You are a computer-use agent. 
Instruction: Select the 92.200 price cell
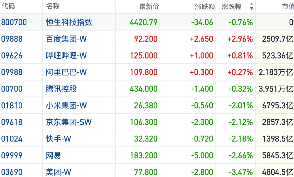click(146, 39)
